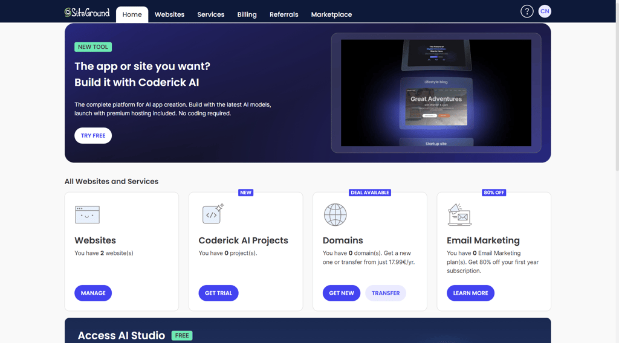Click the Access AI Studio heading

click(x=121, y=336)
